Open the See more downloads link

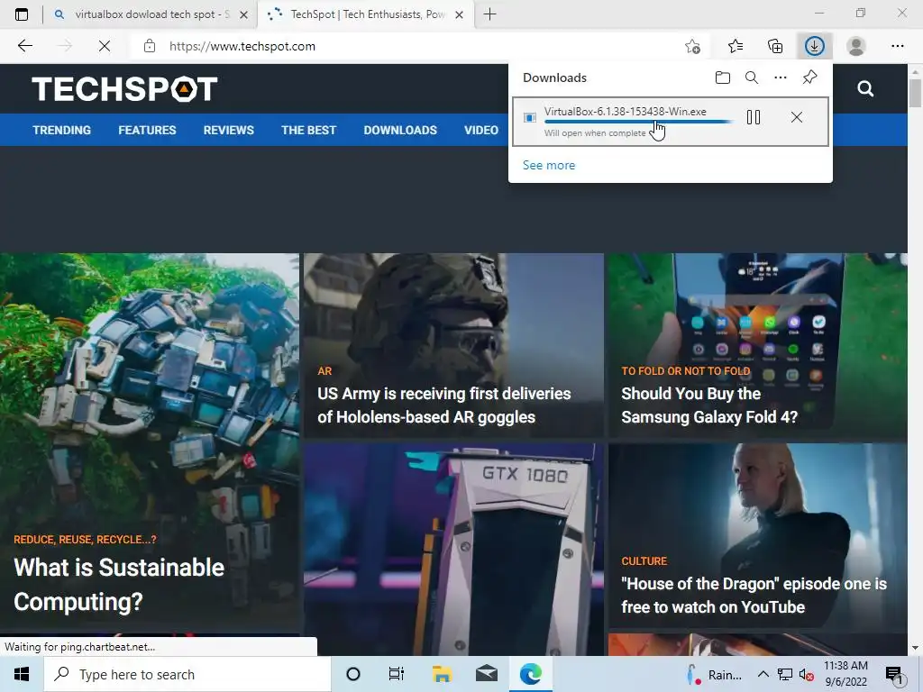(549, 166)
